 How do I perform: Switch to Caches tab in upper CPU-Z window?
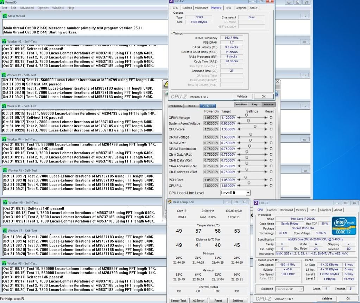(187, 8)
